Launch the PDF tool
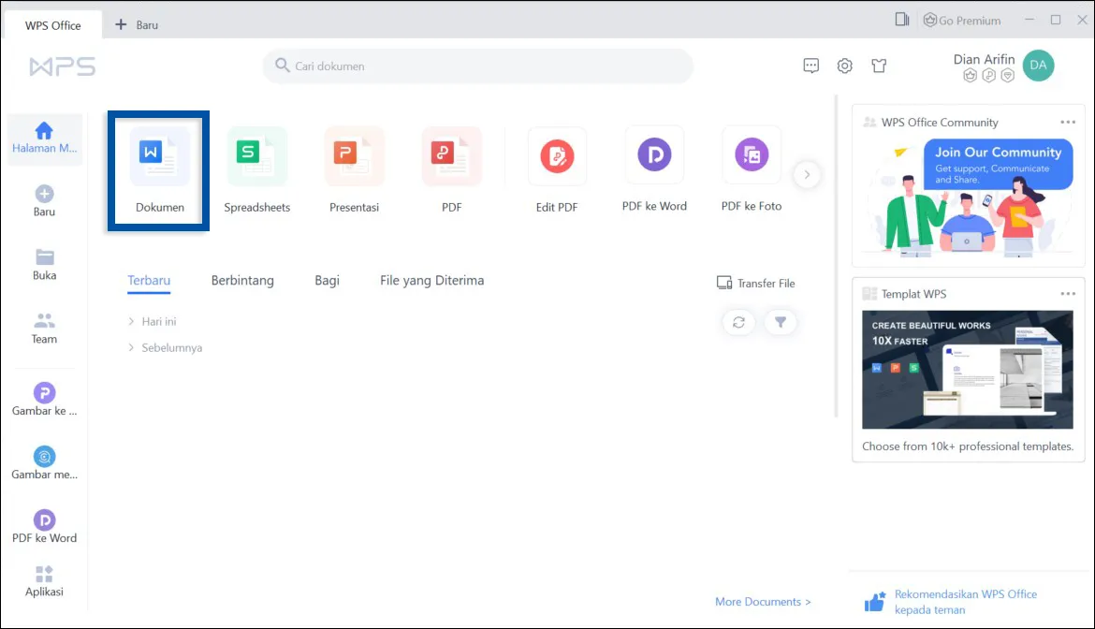Viewport: 1095px width, 629px height. [x=451, y=156]
